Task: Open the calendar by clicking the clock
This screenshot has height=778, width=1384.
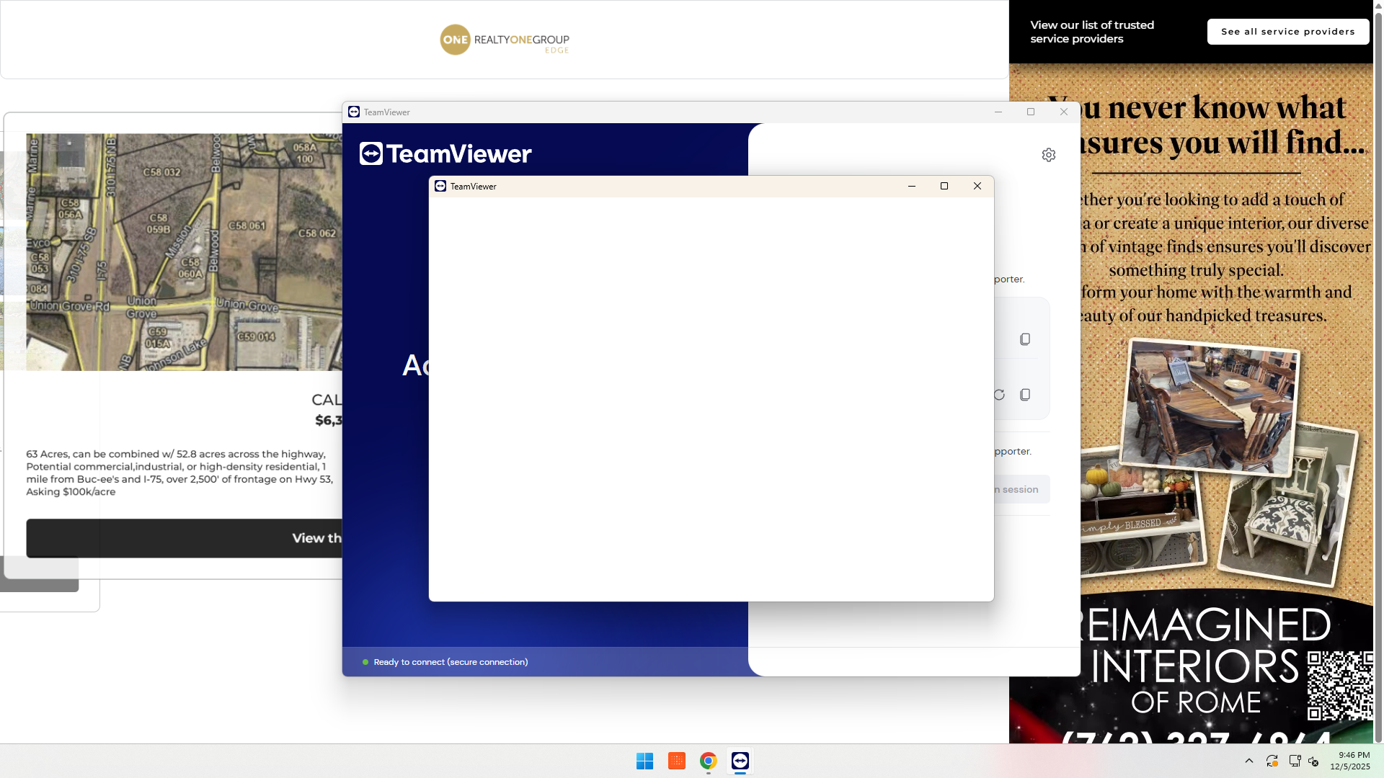Action: click(1351, 761)
